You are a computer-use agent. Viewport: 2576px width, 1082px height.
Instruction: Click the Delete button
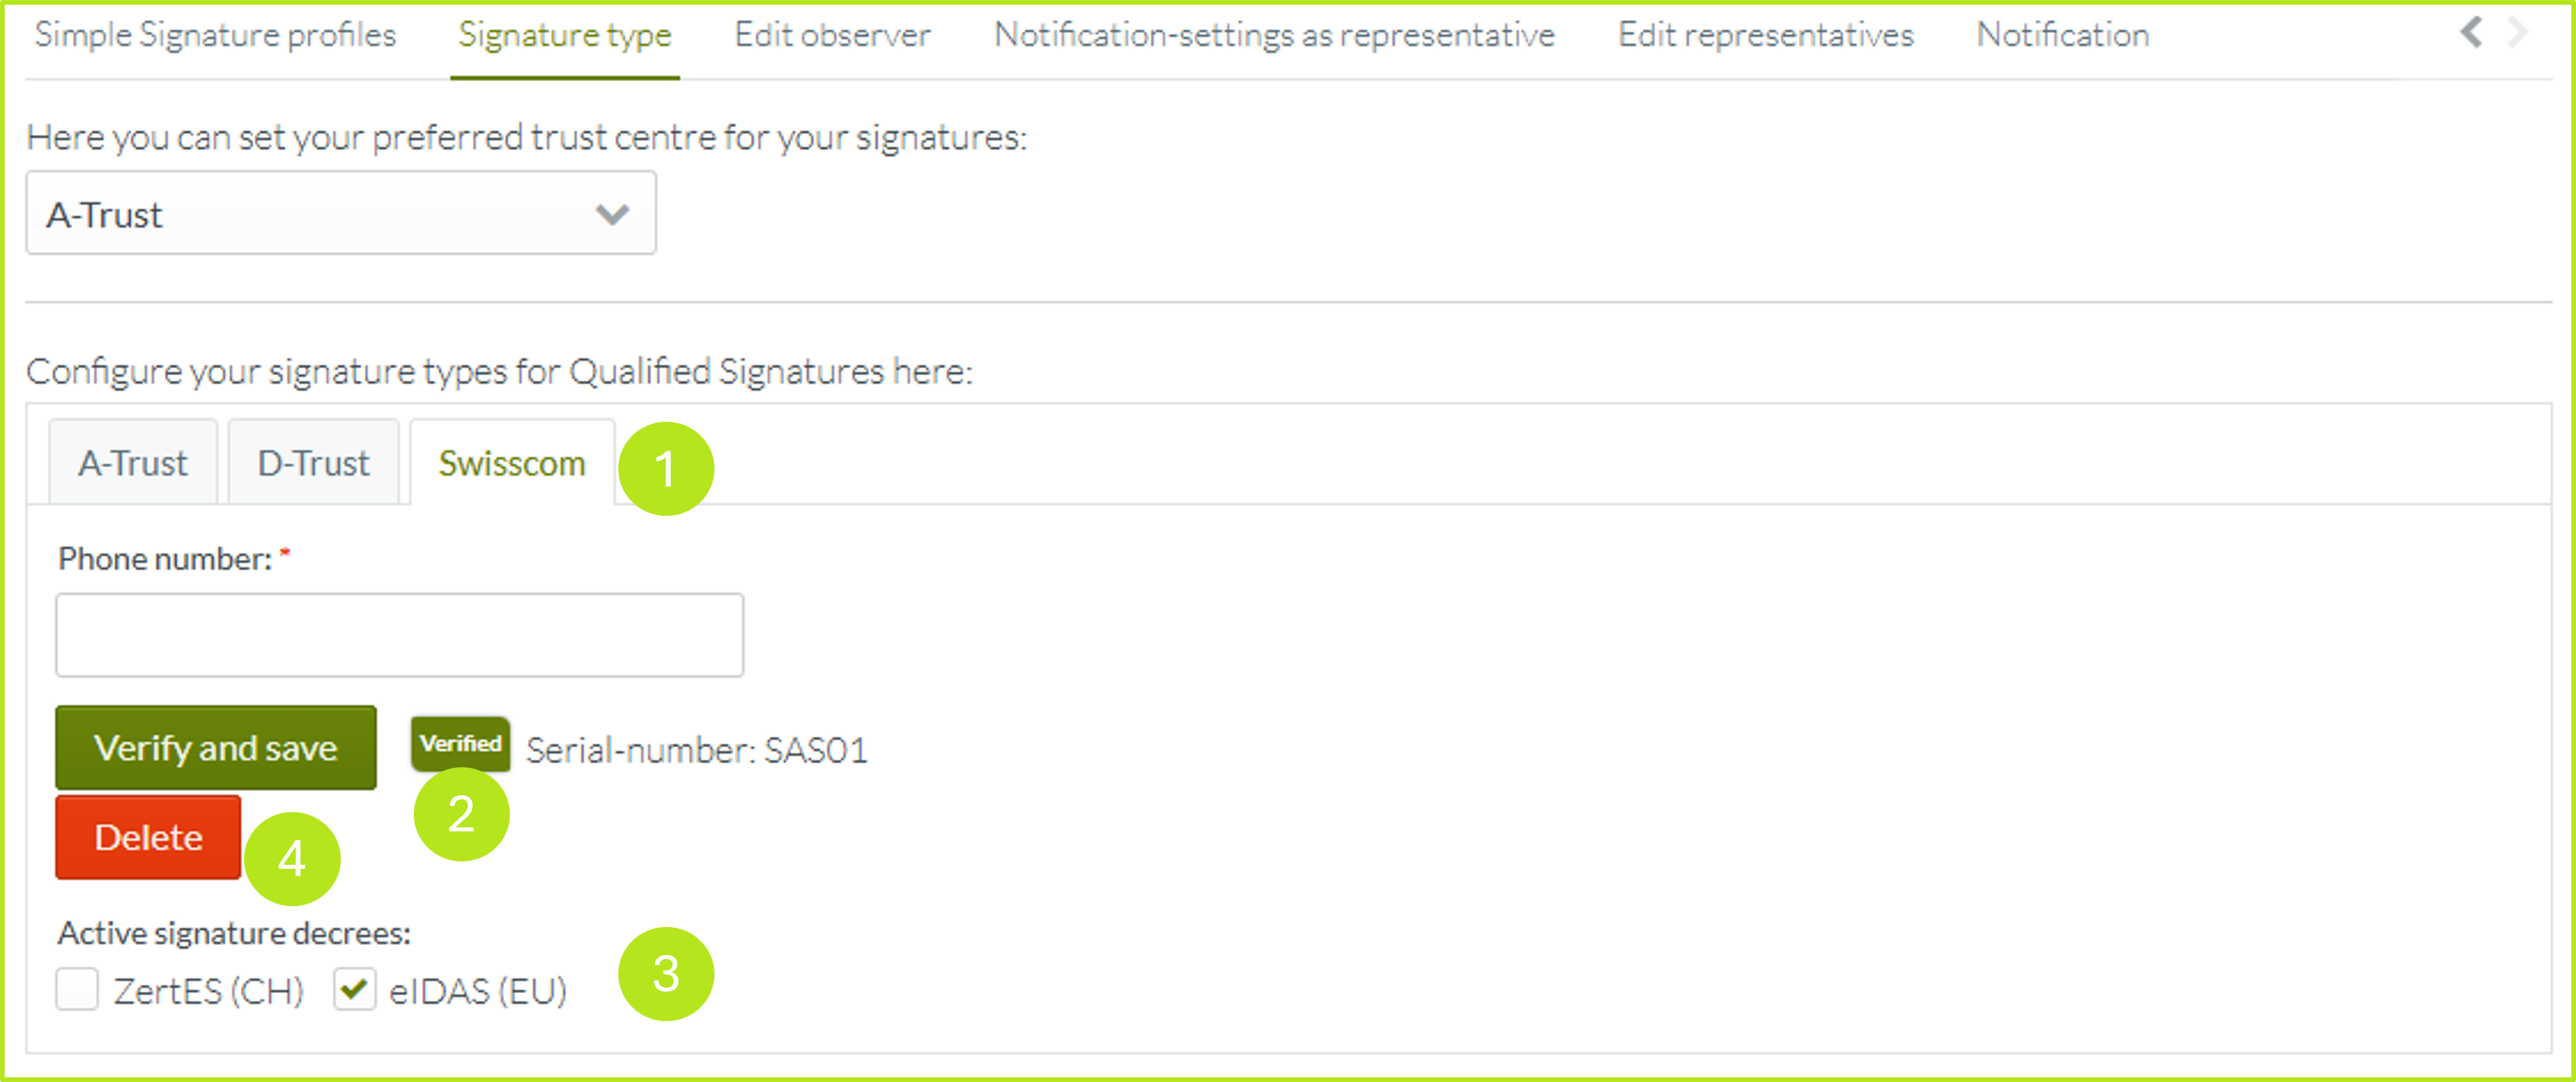tap(147, 837)
